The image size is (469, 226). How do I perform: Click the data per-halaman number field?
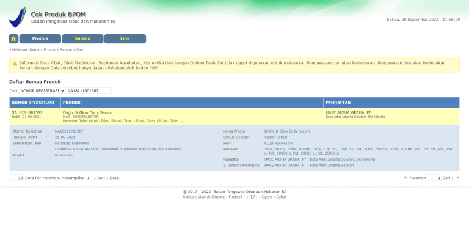click(16, 178)
